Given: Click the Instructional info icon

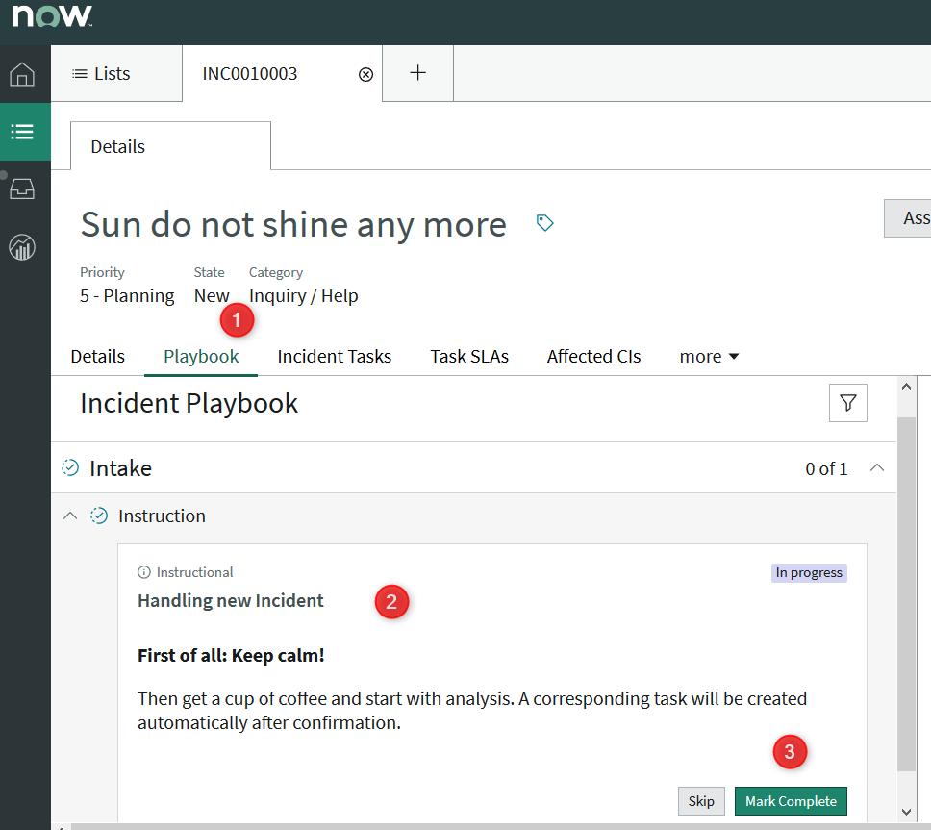Looking at the screenshot, I should 145,572.
